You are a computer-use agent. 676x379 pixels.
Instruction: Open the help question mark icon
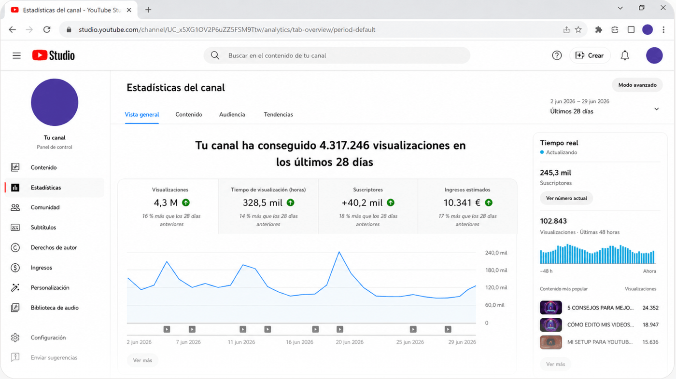pyautogui.click(x=557, y=55)
